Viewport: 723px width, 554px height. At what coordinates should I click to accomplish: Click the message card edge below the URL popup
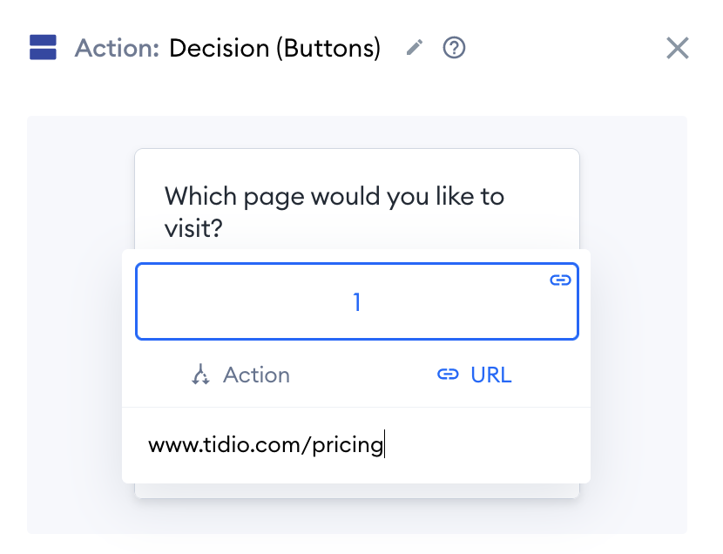click(357, 491)
